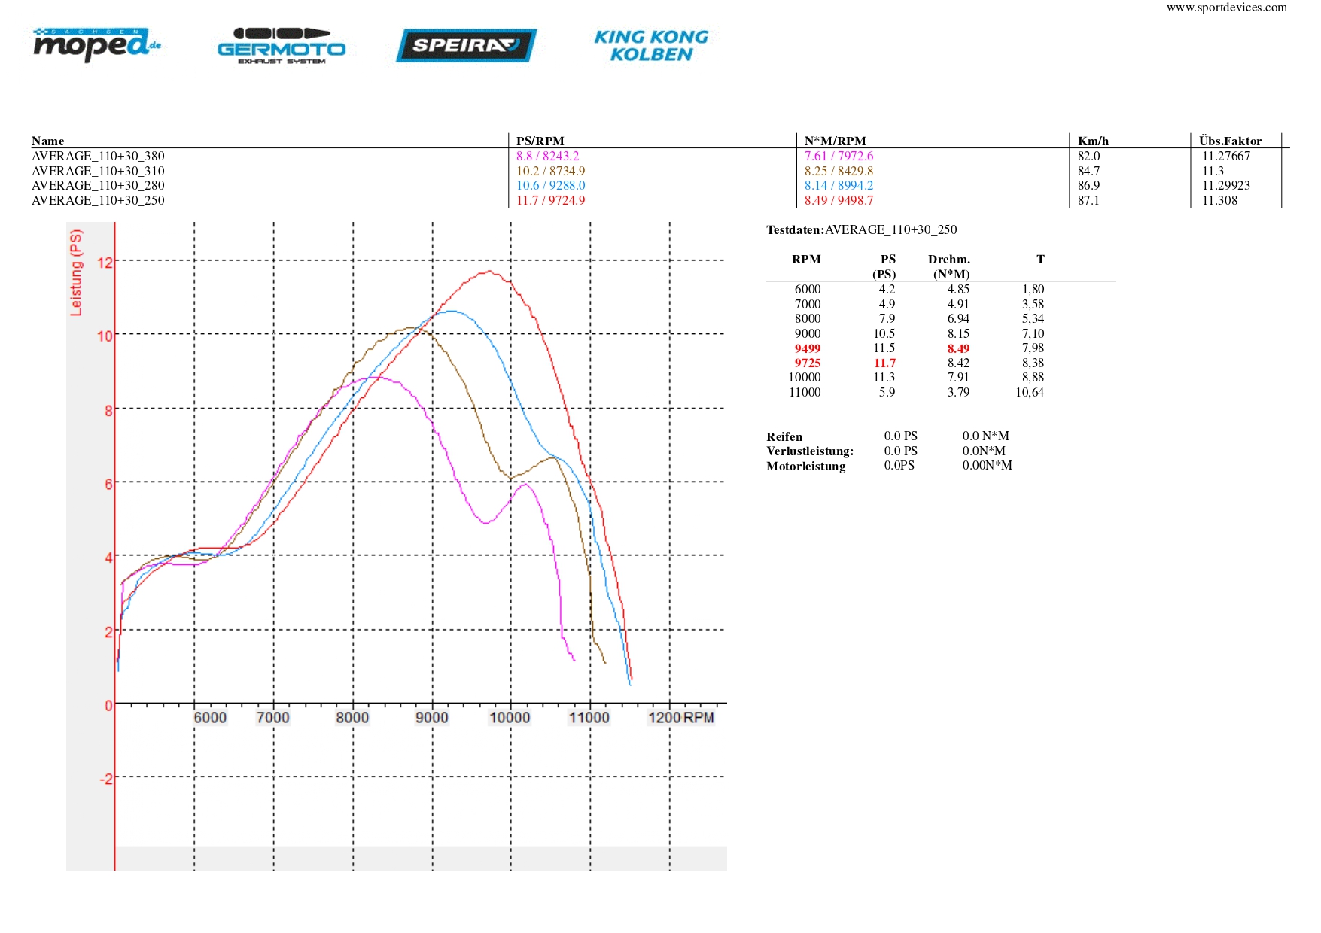
Task: Click the blue 10.6 / 9288.0 value
Action: coord(550,186)
